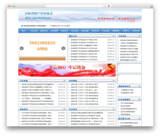The image size is (160, 136).
Task: Open the 26-01-07 item in 资格考试
Action: click(37, 118)
